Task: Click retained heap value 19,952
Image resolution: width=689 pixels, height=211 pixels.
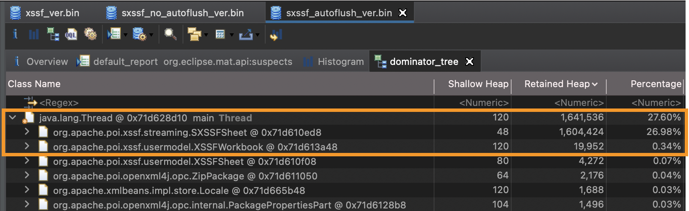Action: tap(589, 146)
